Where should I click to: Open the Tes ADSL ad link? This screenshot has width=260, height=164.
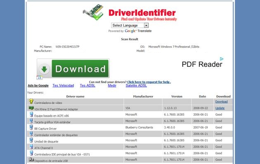click(87, 86)
